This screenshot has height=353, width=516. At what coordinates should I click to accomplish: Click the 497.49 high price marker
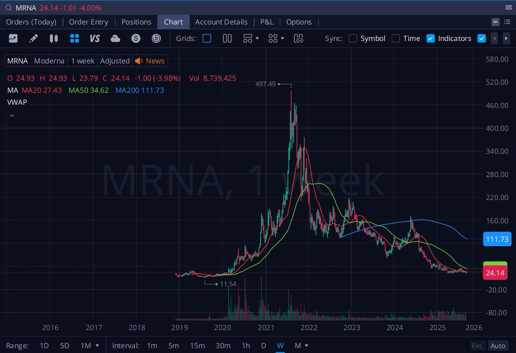(265, 84)
